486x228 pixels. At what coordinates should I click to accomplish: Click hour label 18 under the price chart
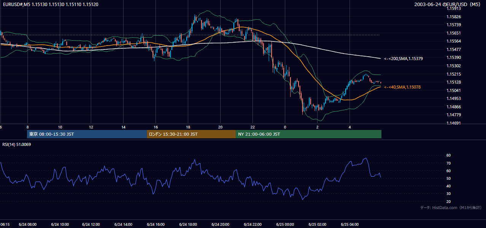(x=188, y=127)
